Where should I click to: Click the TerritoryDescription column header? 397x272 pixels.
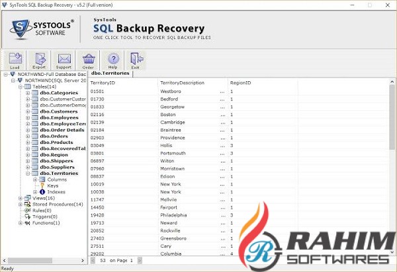193,83
